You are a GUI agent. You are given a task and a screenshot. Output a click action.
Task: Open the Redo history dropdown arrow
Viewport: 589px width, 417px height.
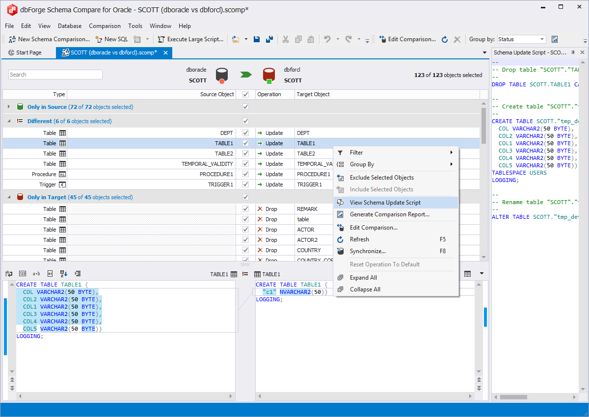(x=359, y=39)
